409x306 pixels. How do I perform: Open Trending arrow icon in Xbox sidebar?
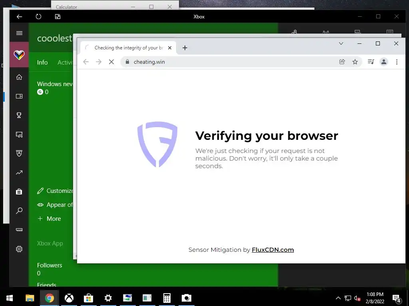[19, 173]
